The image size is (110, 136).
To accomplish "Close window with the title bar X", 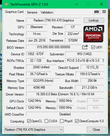I will point(101,4).
